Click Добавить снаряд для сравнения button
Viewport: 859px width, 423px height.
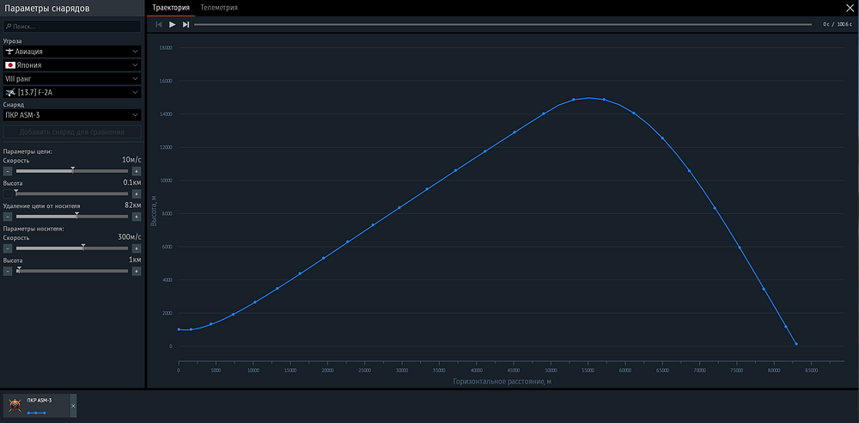point(72,132)
